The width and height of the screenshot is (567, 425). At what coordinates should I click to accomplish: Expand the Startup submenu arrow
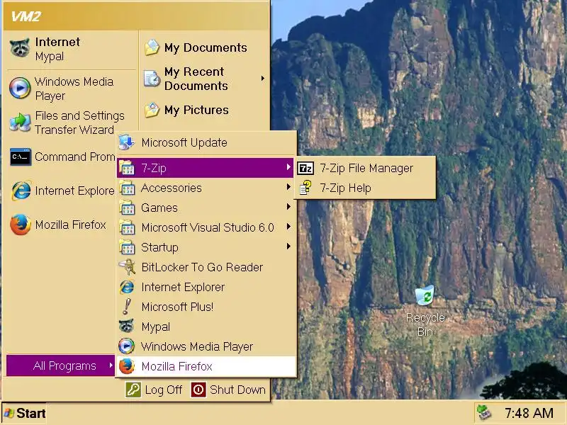click(x=288, y=246)
